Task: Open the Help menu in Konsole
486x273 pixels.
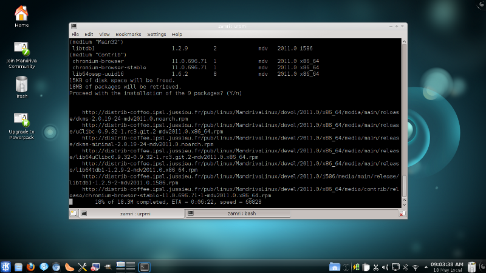Action: (x=177, y=35)
